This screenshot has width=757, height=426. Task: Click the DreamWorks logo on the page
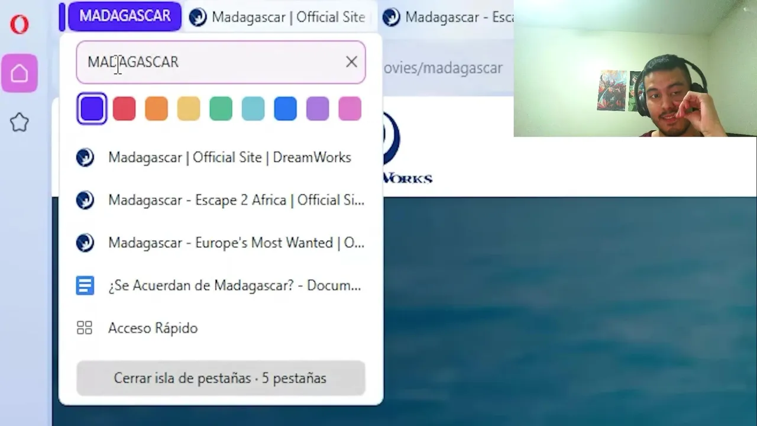[408, 148]
